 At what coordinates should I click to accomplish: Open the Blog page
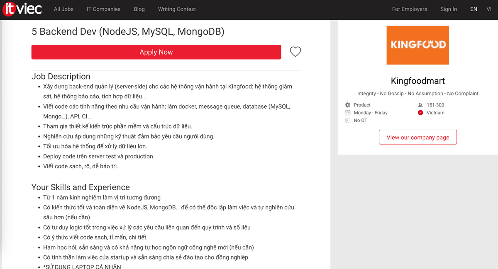139,9
